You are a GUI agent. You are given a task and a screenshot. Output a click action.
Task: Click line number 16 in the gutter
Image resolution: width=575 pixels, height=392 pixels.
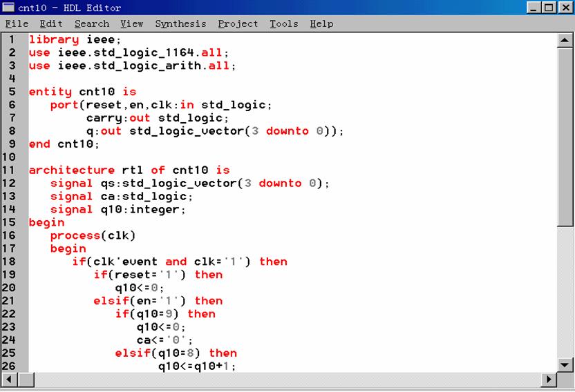pos(9,235)
